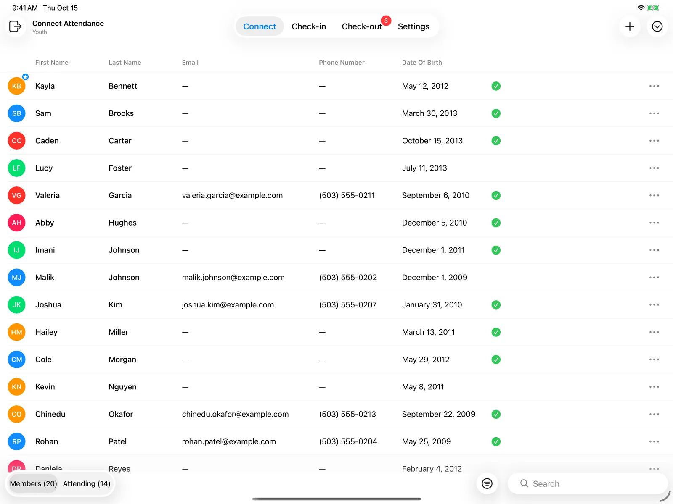Open Hailey Miller's HM avatar

click(x=17, y=332)
